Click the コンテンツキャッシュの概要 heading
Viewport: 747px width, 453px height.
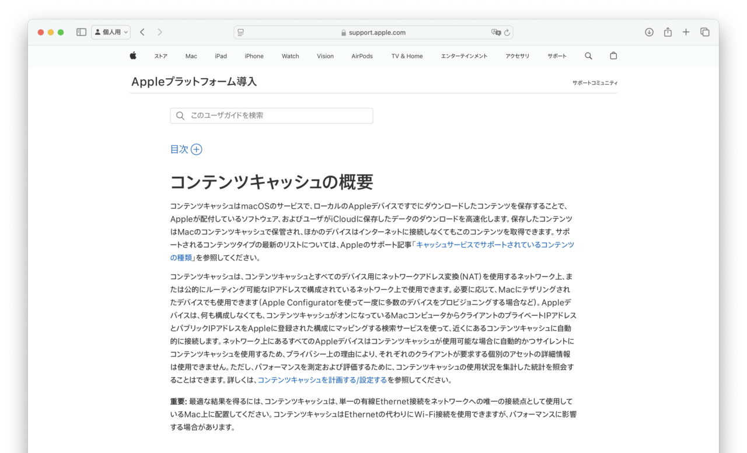271,182
